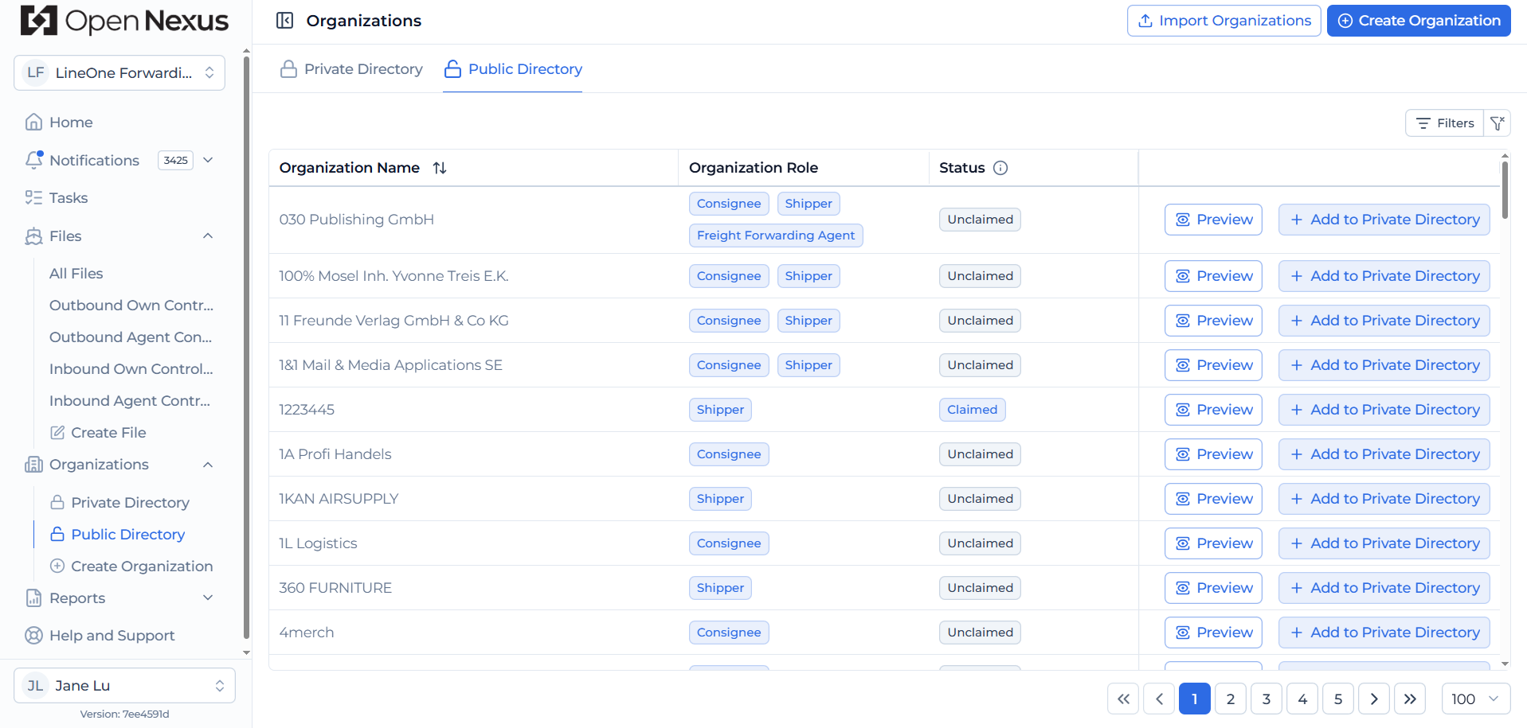Click the table vertical scrollbar
The image size is (1527, 728).
(1505, 190)
